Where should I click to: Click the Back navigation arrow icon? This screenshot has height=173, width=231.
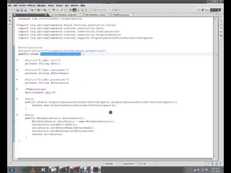tap(109, 10)
